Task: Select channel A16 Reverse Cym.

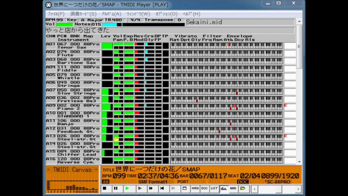Action: pos(73,160)
